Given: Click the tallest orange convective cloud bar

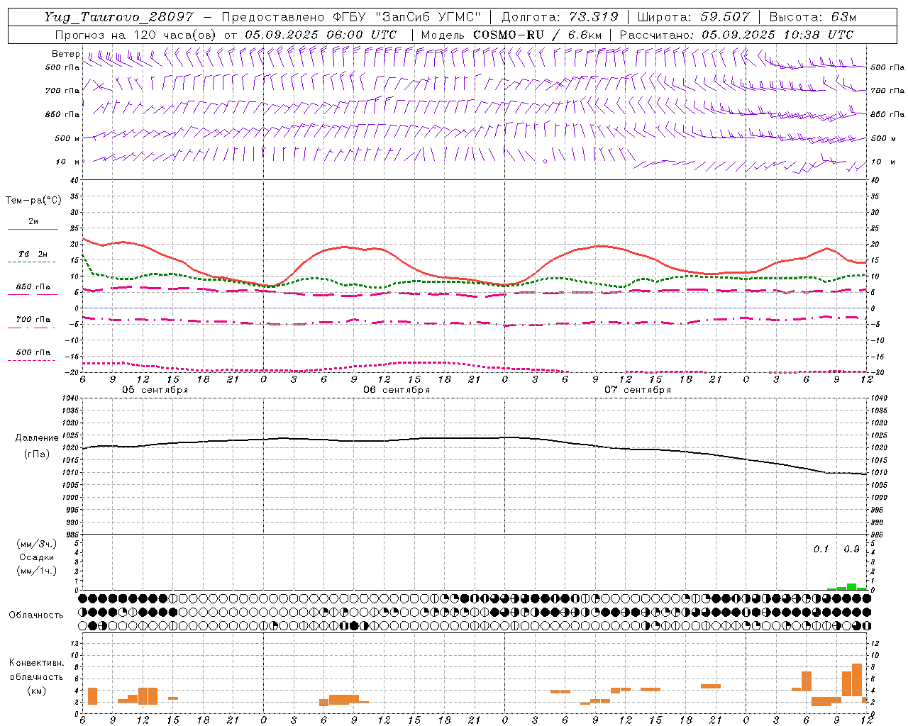Looking at the screenshot, I should (856, 680).
